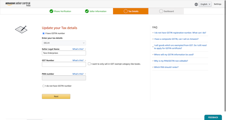The width and height of the screenshot is (226, 120).
Task: Click the globe language icon
Action: 196,4
